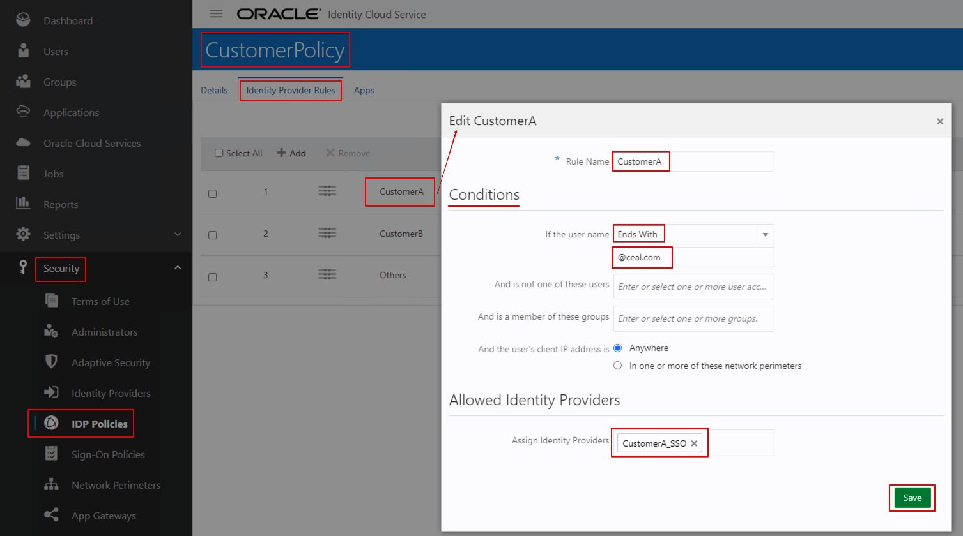Collapse the Security menu chevron

click(178, 267)
